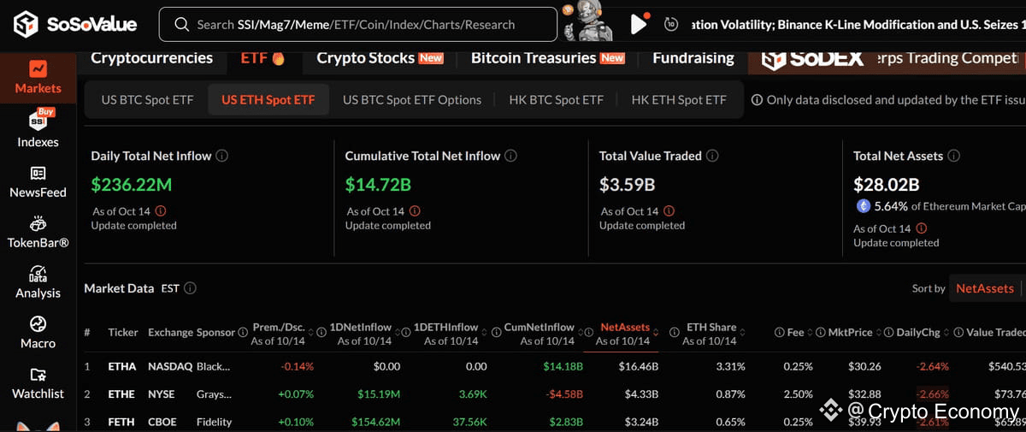Viewport: 1026px width, 432px height.
Task: Click the SoDEX Perps Trading banner
Action: 887,59
